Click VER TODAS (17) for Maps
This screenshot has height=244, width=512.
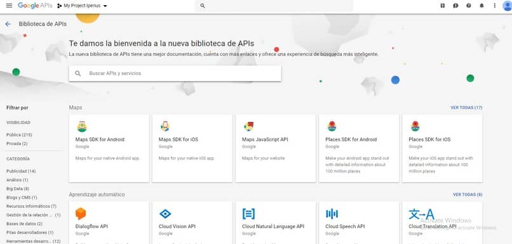466,108
